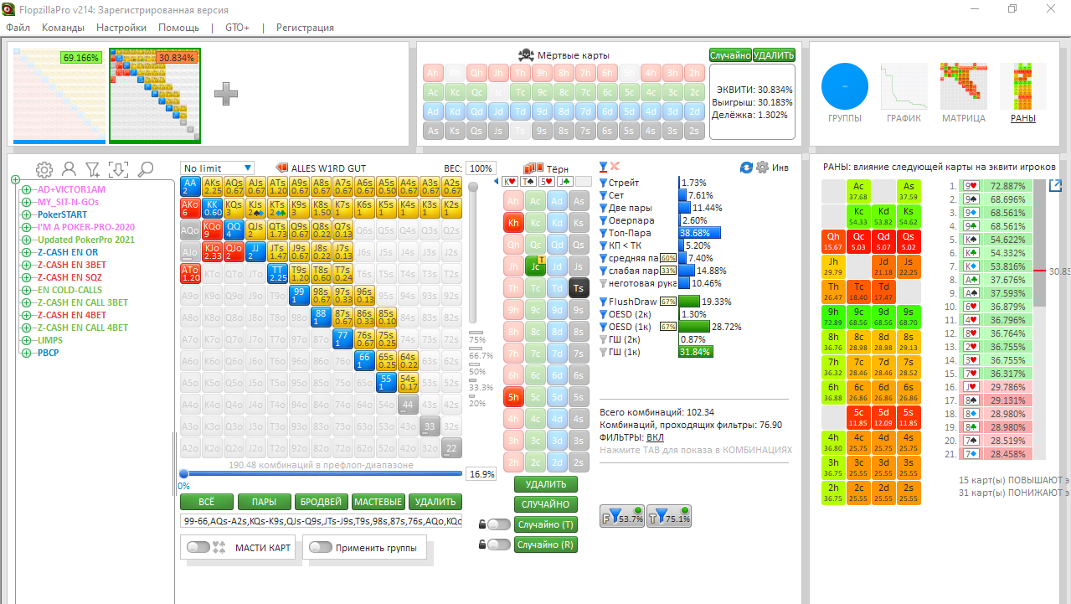The width and height of the screenshot is (1071, 604).
Task: Enable the Применить группы switch
Action: coord(320,547)
